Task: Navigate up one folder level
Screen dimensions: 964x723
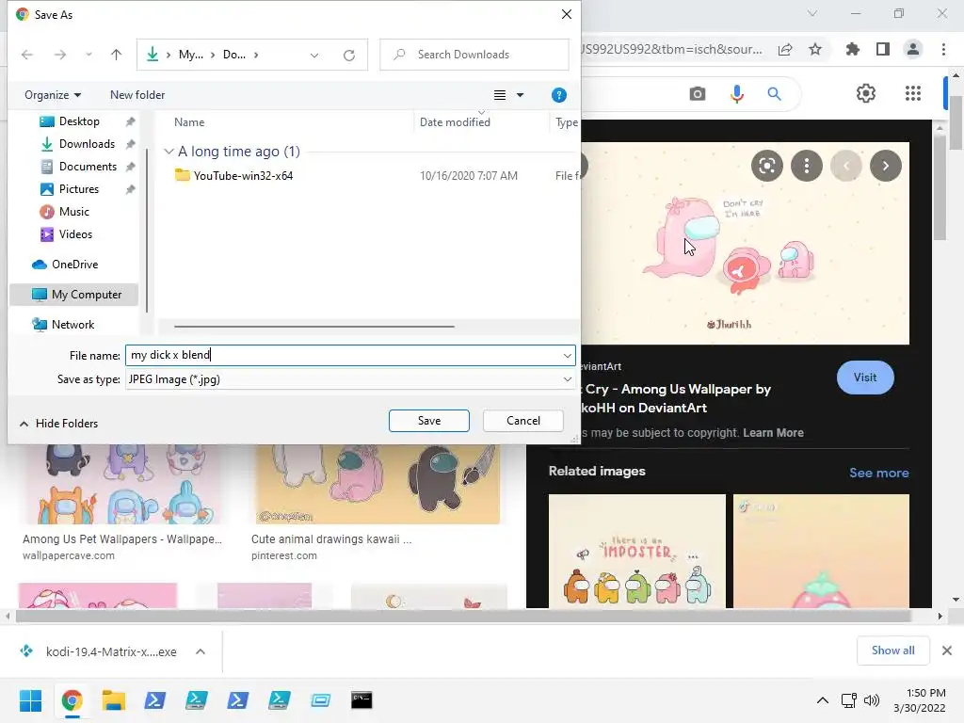Action: click(116, 55)
